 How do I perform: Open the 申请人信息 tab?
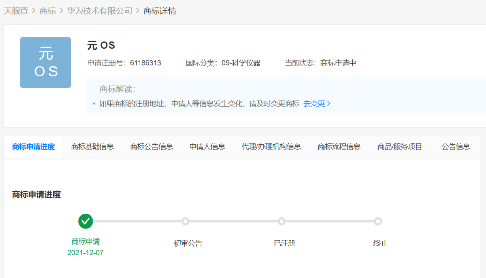[x=207, y=147]
